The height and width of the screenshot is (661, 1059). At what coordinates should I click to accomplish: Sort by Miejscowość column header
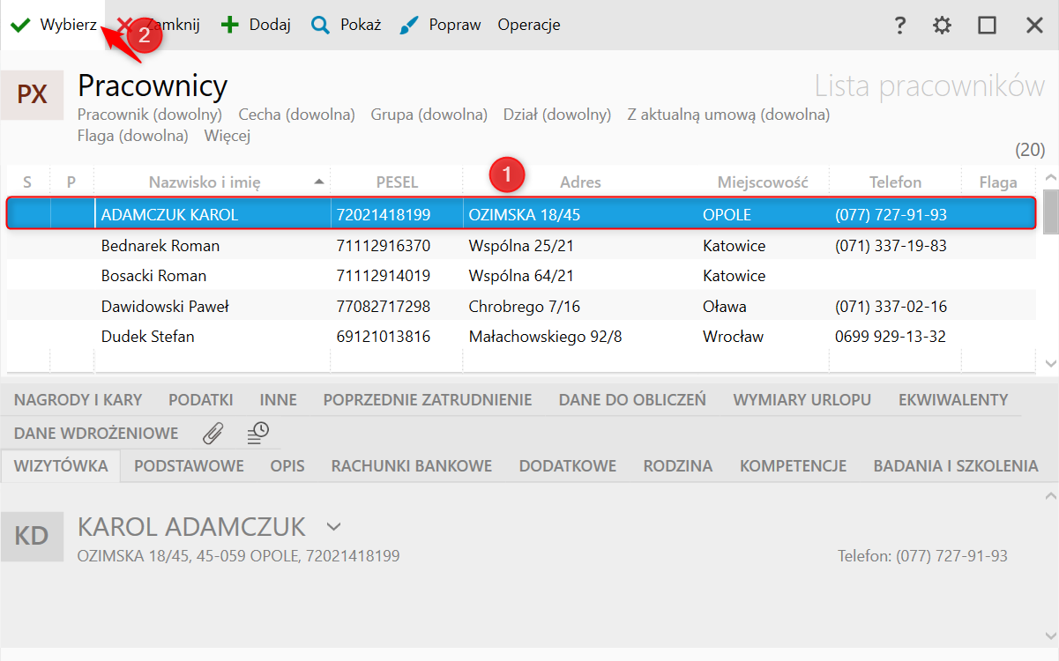coord(763,182)
